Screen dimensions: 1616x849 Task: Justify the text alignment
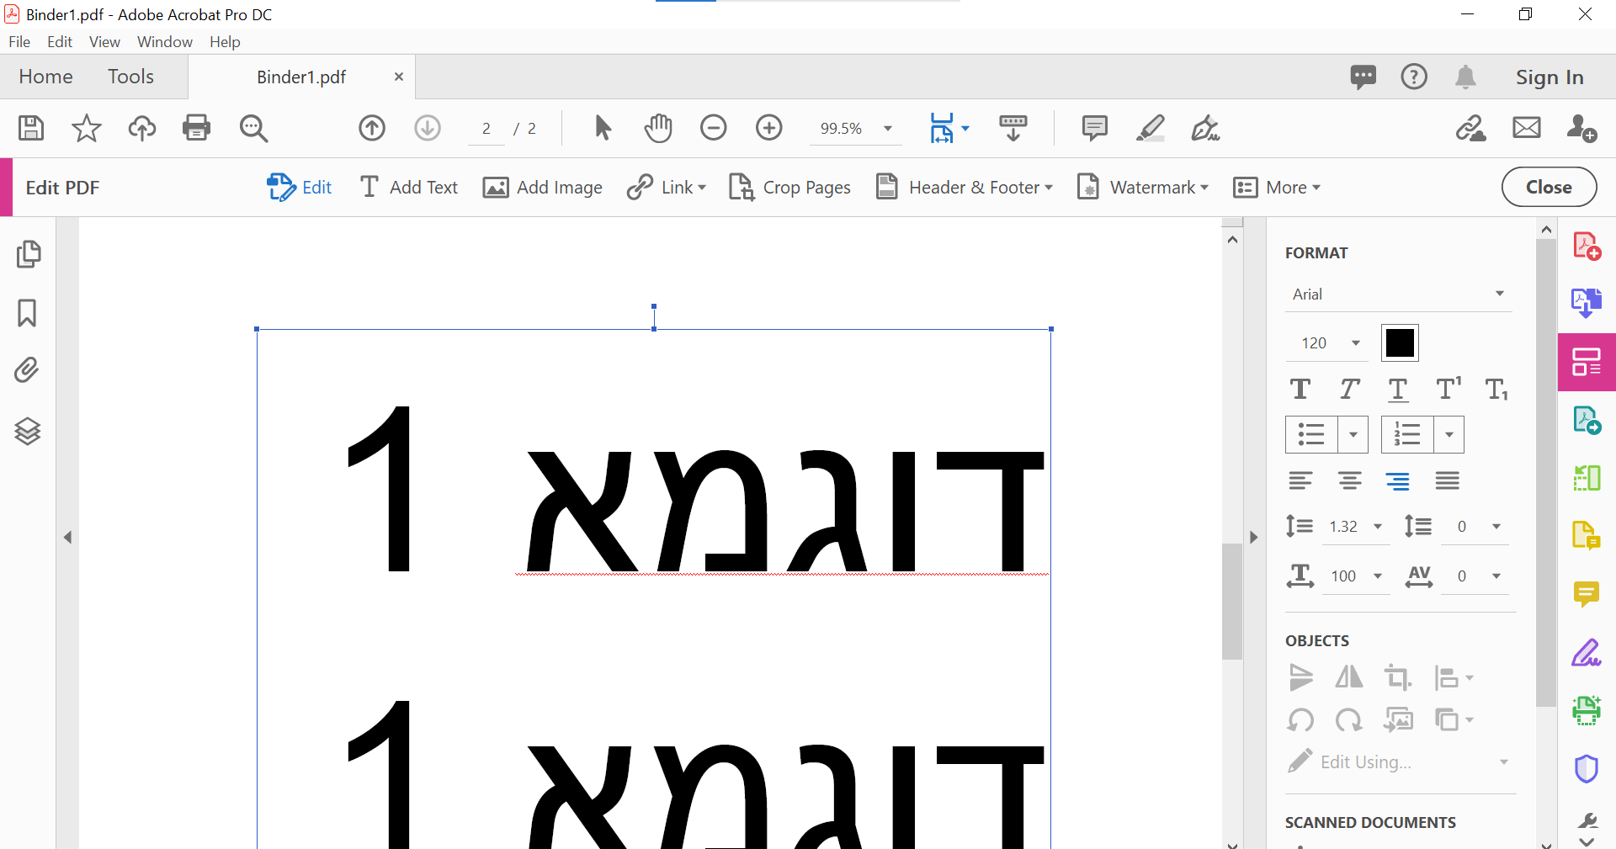pos(1448,480)
